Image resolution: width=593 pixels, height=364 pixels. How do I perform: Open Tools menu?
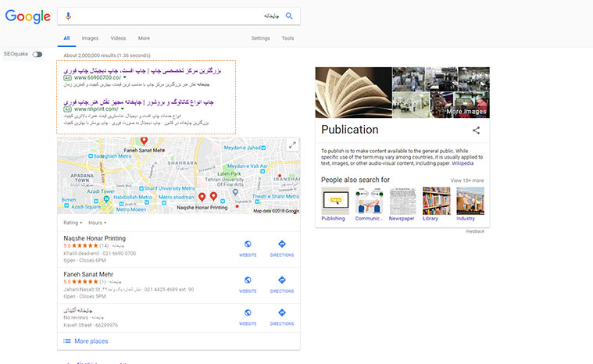coord(288,38)
